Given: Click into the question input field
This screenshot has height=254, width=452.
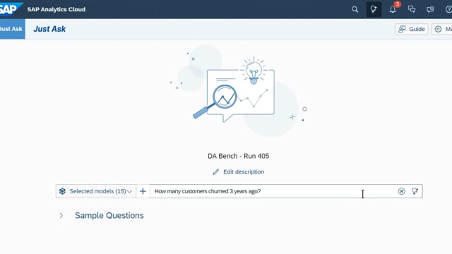Looking at the screenshot, I should 273,191.
